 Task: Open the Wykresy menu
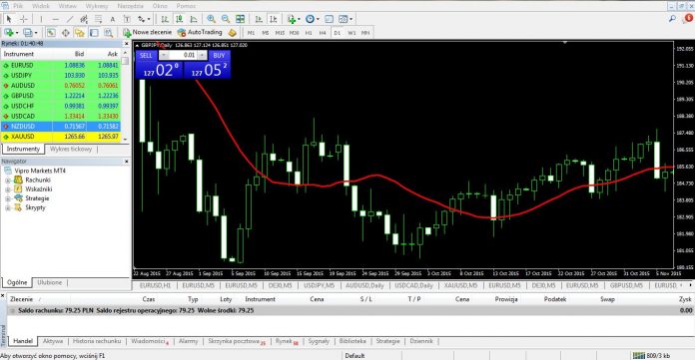(x=97, y=6)
